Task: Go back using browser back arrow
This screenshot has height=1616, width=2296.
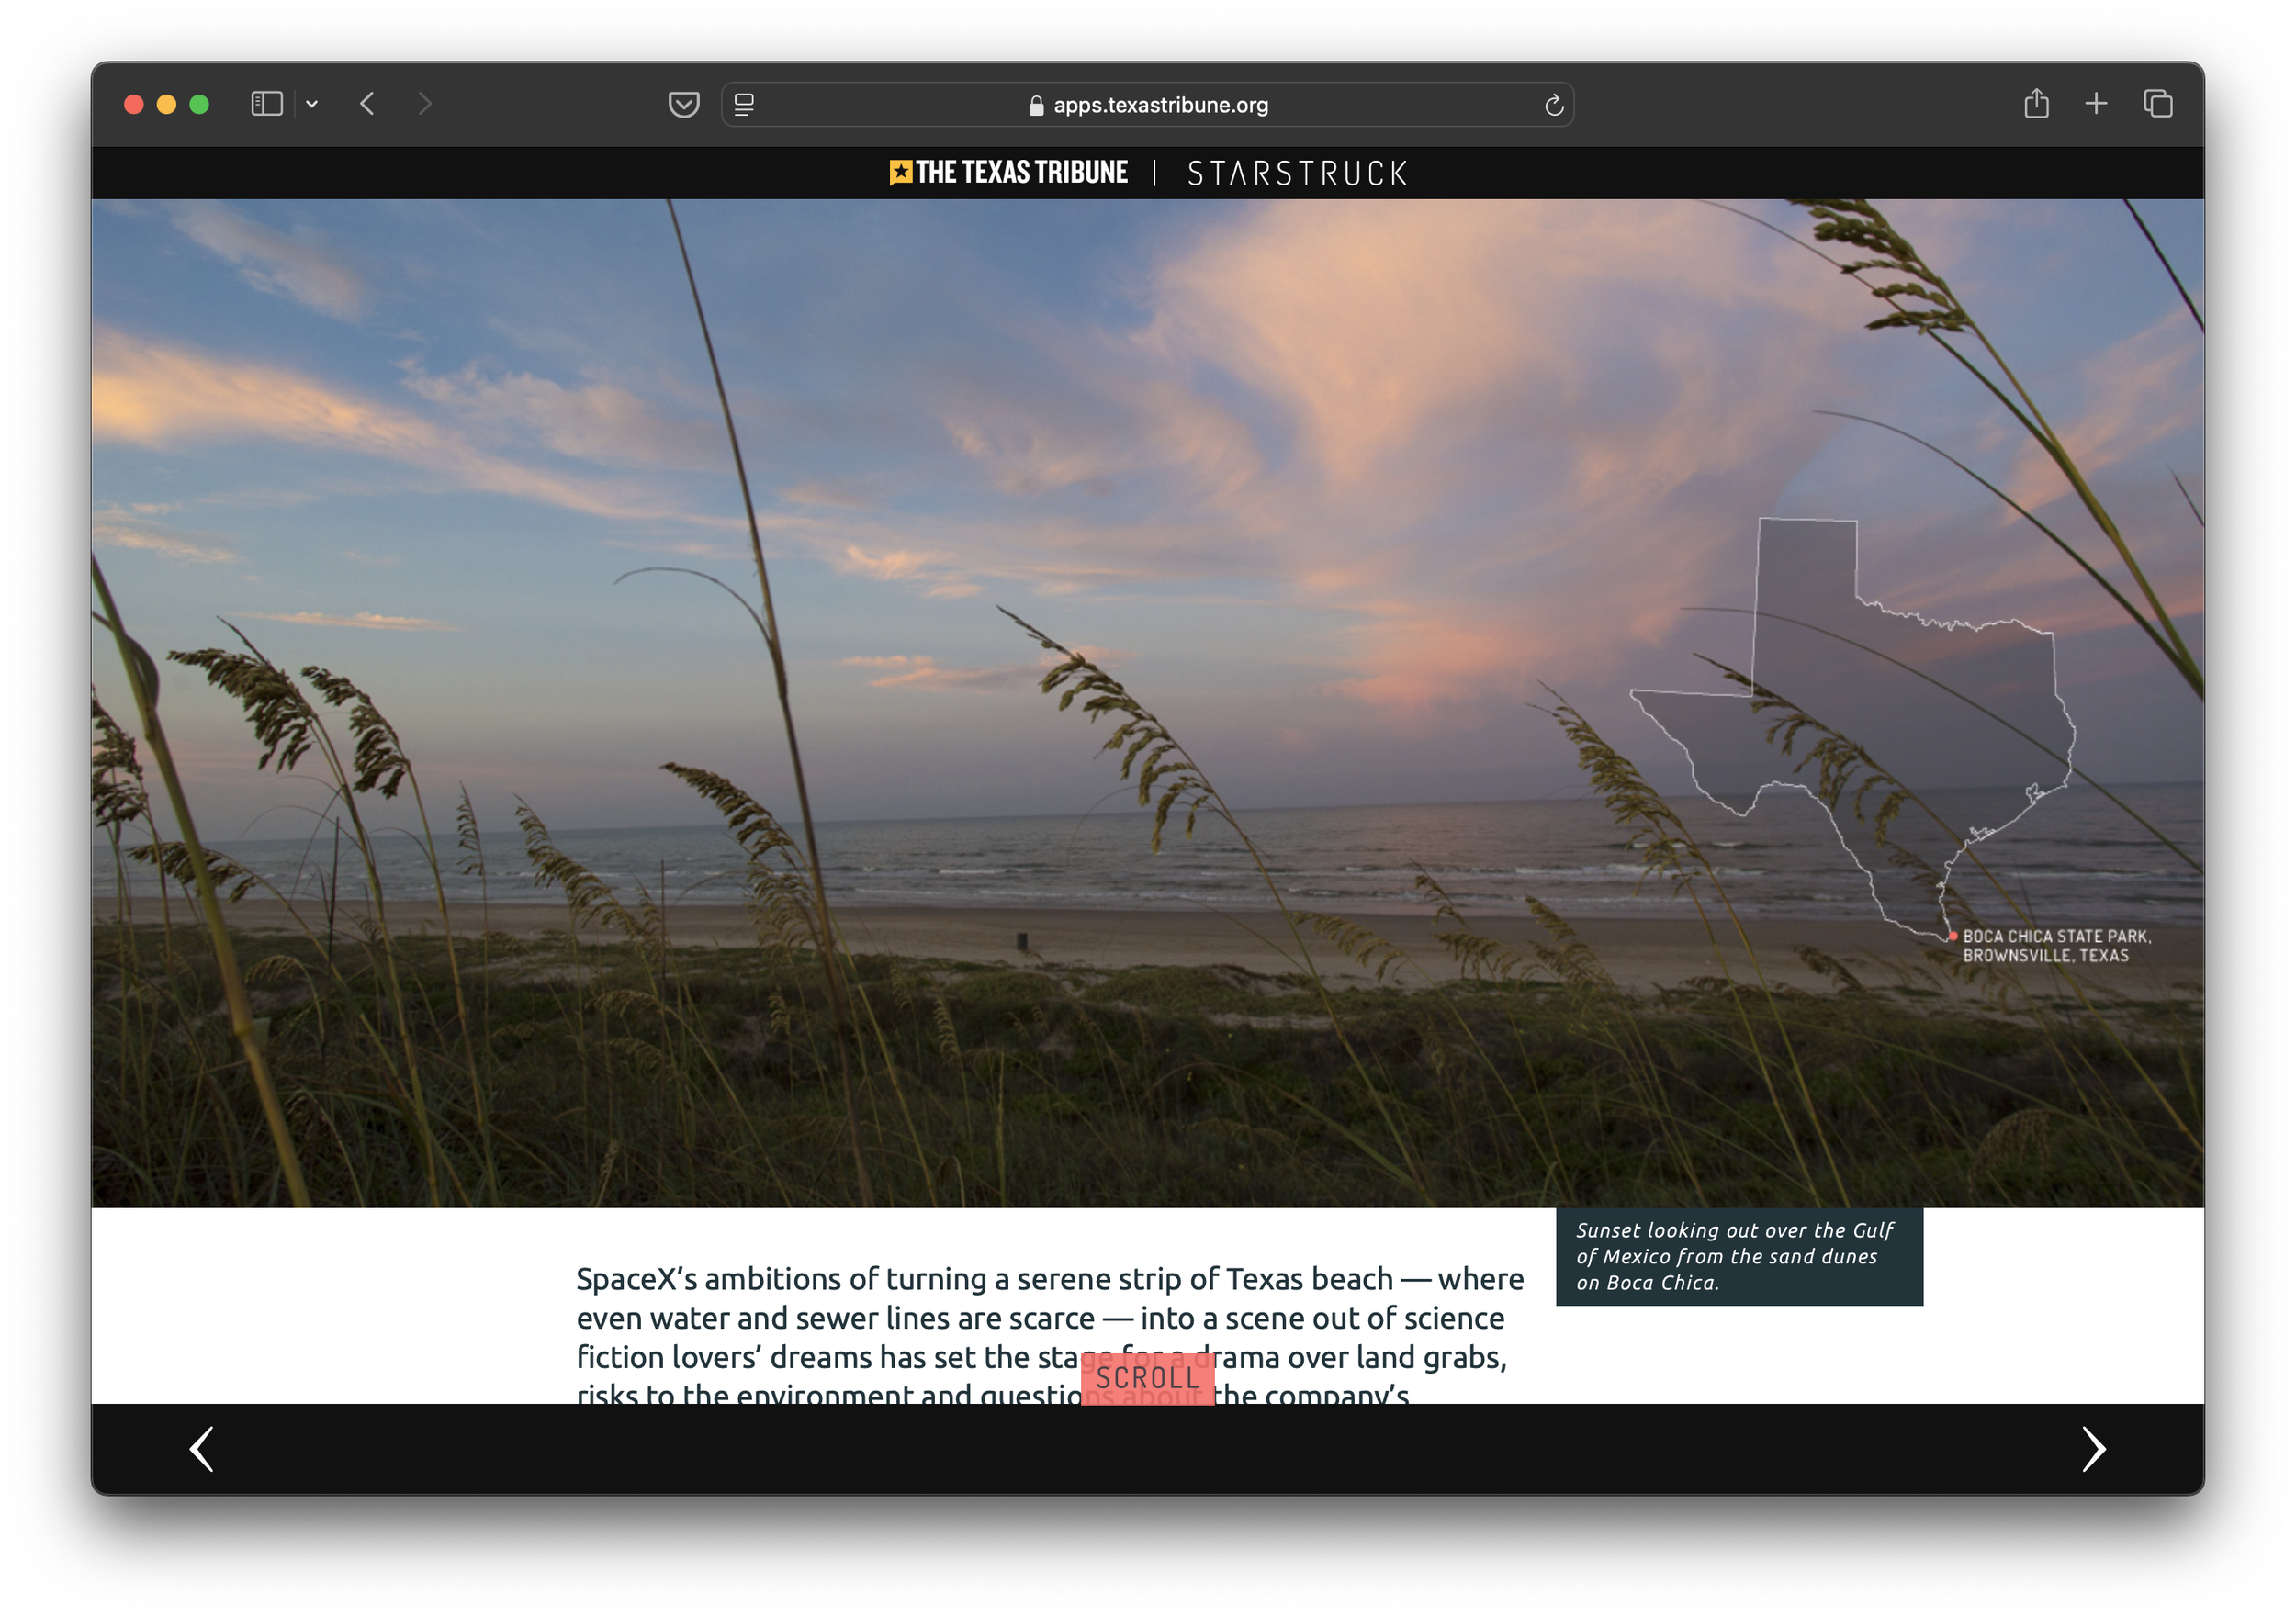Action: pyautogui.click(x=367, y=104)
